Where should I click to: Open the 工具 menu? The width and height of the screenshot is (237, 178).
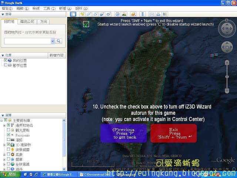(x=49, y=9)
